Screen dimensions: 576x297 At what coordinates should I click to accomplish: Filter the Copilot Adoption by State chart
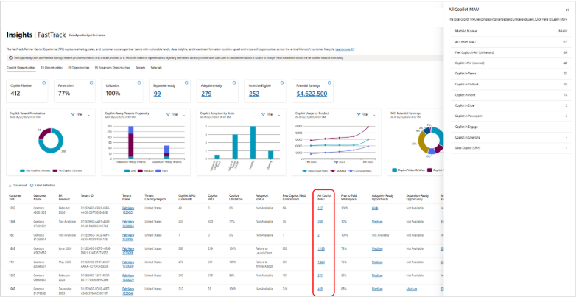tap(267, 115)
